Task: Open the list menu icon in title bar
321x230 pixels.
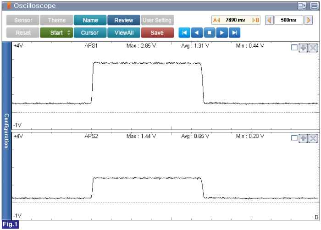Action: coord(314,6)
